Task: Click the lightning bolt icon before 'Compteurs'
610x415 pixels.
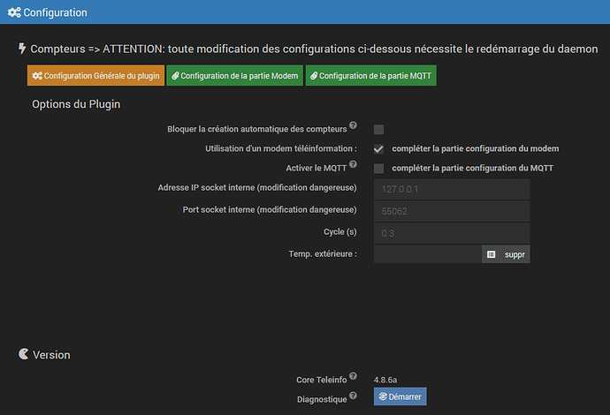Action: pos(22,49)
